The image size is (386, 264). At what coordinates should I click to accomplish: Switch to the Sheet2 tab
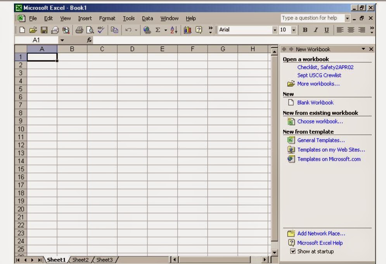click(80, 260)
